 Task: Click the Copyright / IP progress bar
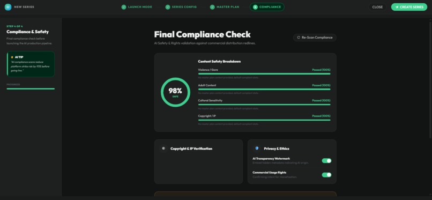264,120
